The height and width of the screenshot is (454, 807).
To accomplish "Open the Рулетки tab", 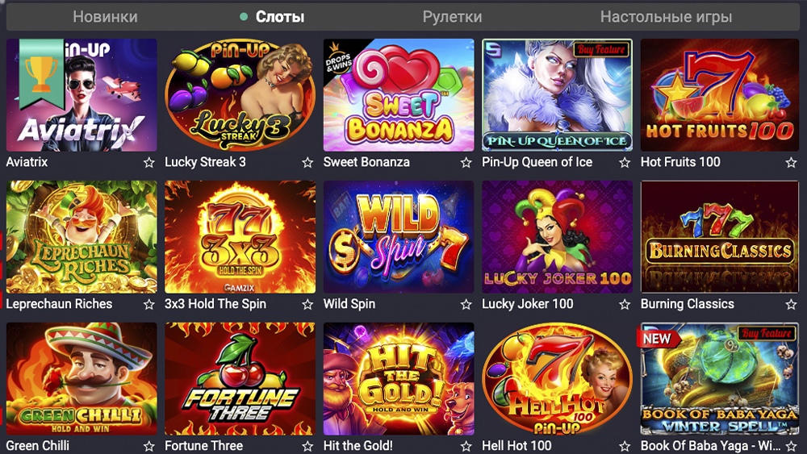I will 452,17.
